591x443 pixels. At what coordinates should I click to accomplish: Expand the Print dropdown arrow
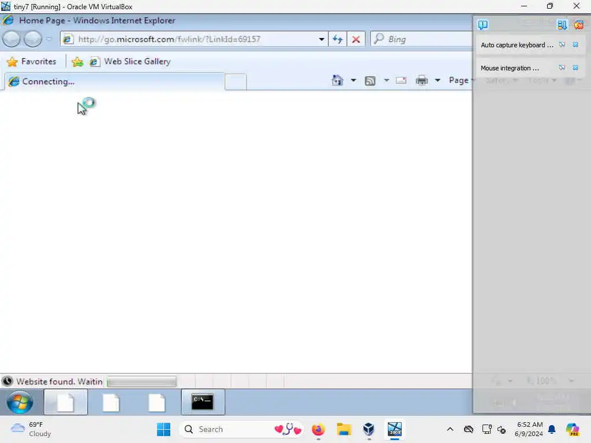[437, 80]
